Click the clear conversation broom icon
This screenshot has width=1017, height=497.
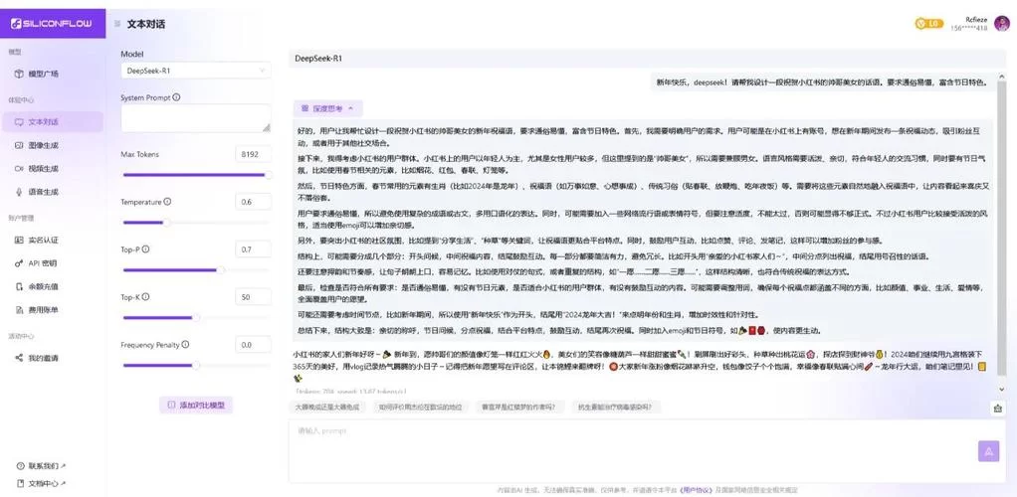997,409
